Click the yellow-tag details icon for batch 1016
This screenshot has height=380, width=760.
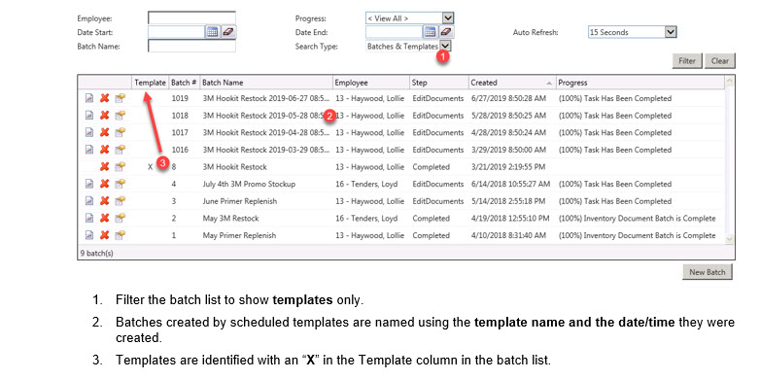pos(120,150)
